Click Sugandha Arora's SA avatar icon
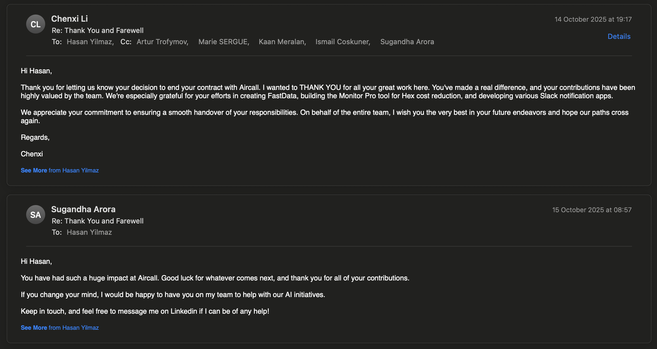This screenshot has height=349, width=657. pyautogui.click(x=36, y=215)
